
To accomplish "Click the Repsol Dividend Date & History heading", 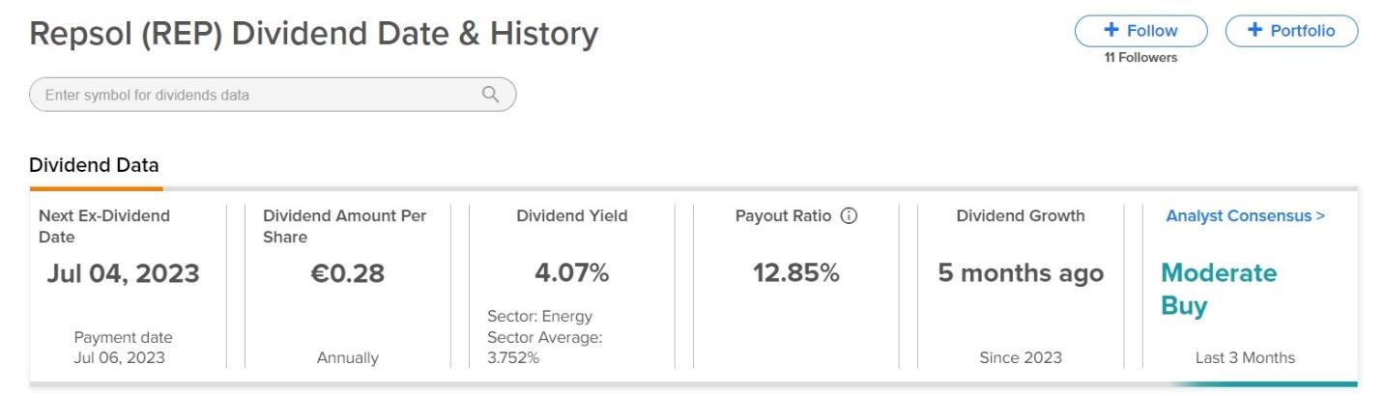I will 314,34.
